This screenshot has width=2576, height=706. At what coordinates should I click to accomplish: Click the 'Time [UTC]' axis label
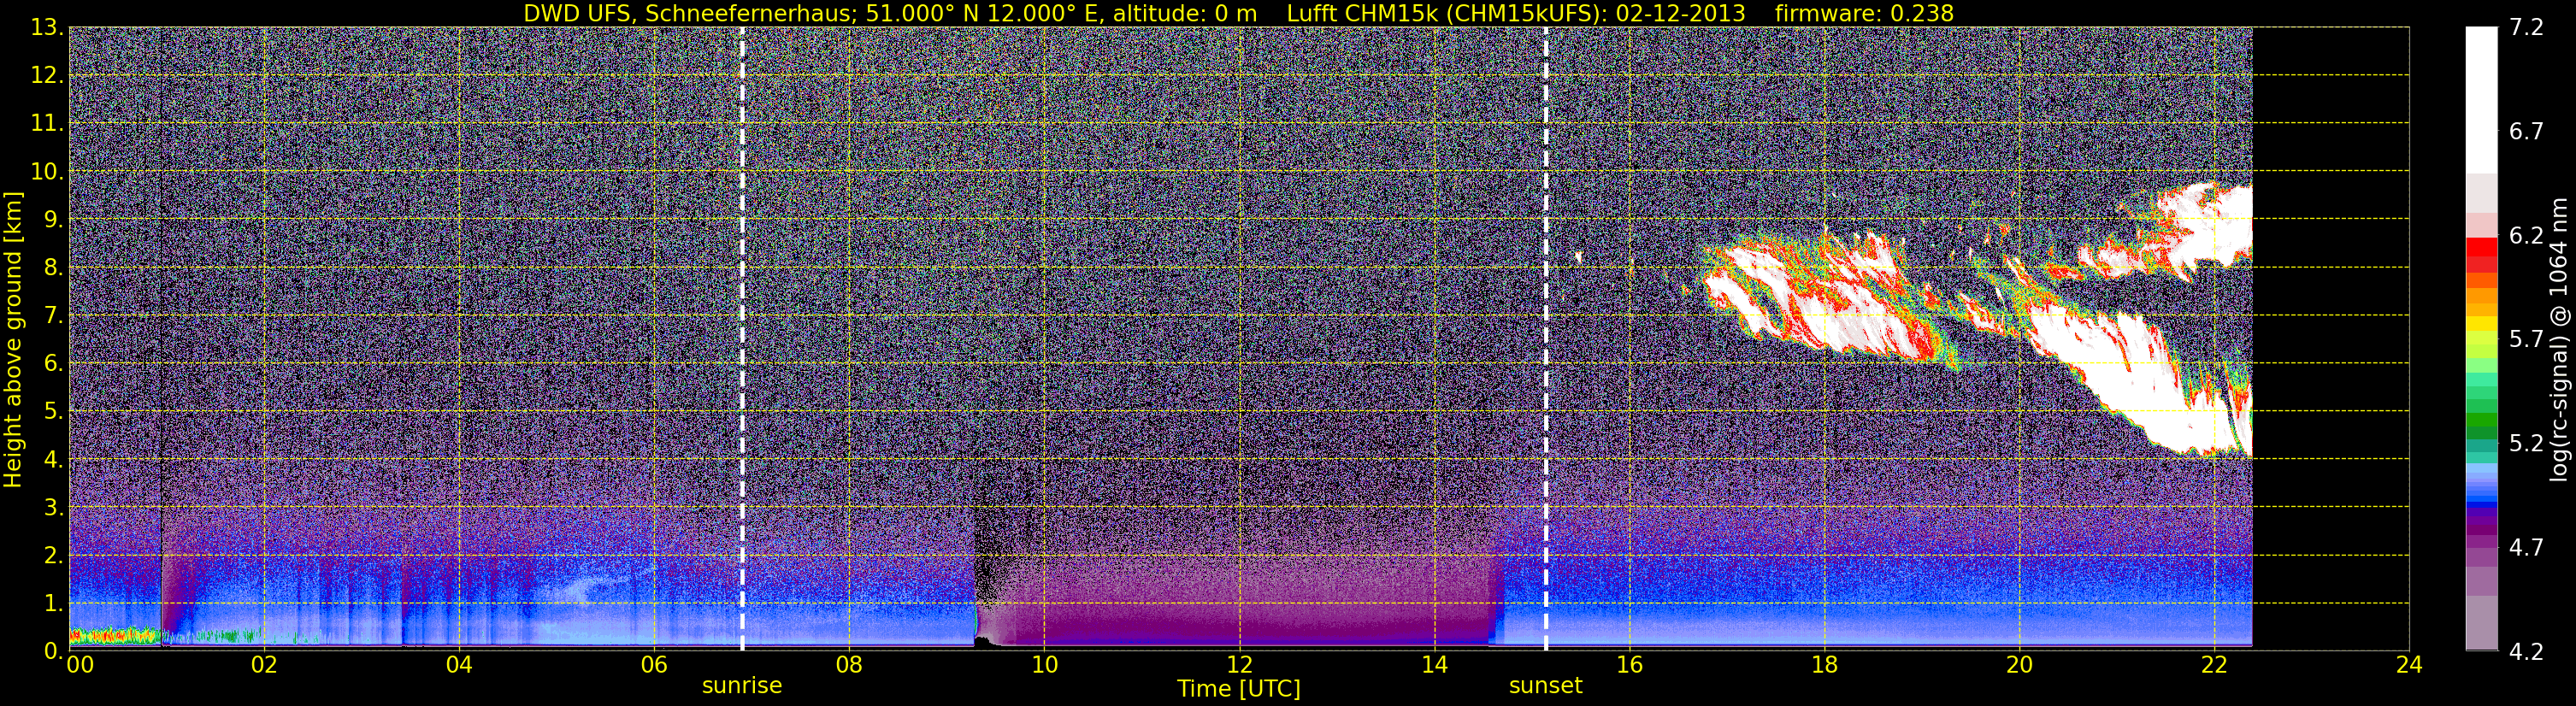(x=1239, y=688)
